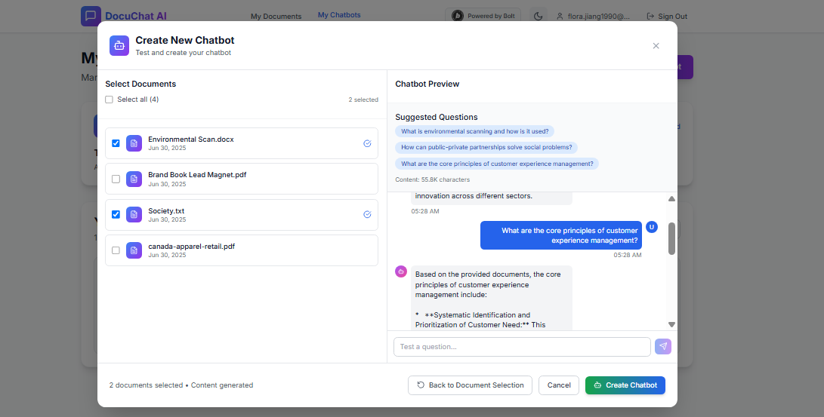Check the Brand Book Lead Magnet.pdf checkbox
This screenshot has width=824, height=417.
point(116,179)
